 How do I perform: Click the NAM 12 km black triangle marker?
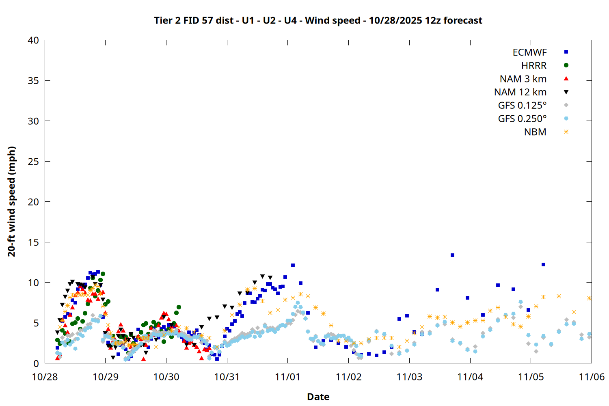pyautogui.click(x=566, y=92)
